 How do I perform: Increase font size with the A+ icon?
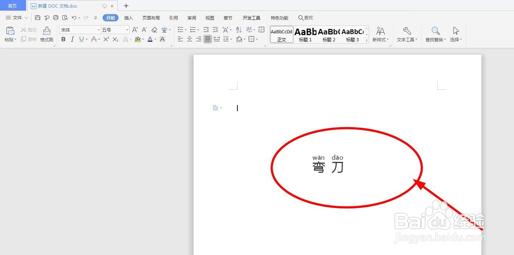135,29
